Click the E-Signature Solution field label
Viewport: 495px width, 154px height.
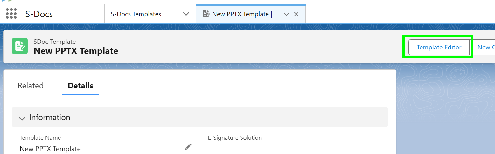click(235, 138)
